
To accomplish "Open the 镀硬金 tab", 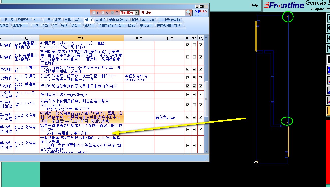I will tap(76, 25).
